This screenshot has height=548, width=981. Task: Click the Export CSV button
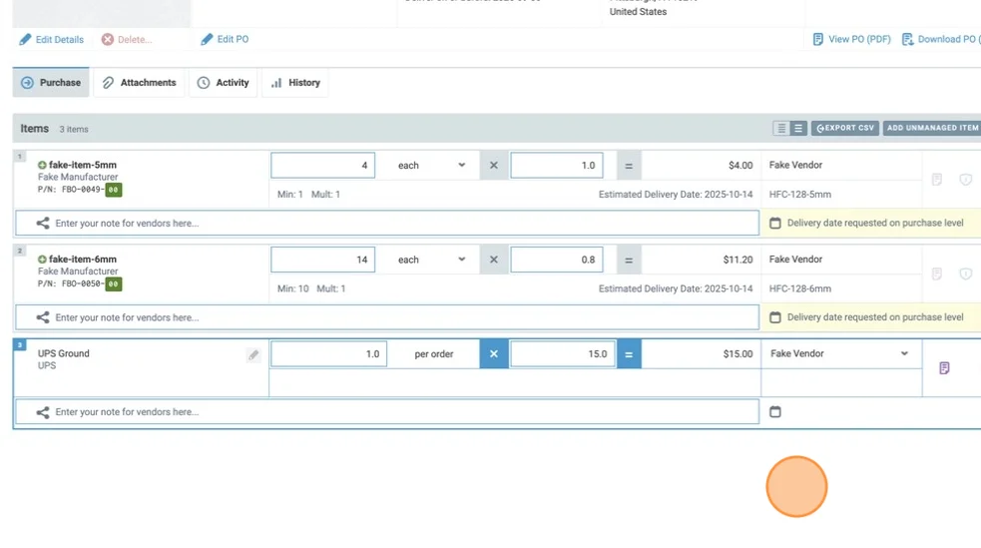pos(845,129)
